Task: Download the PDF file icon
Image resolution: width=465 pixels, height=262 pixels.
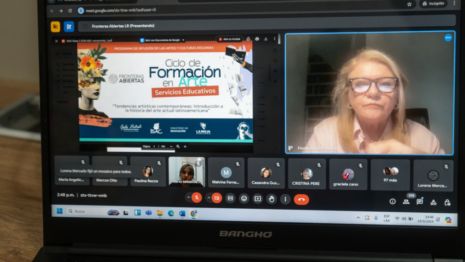Action: point(266,39)
